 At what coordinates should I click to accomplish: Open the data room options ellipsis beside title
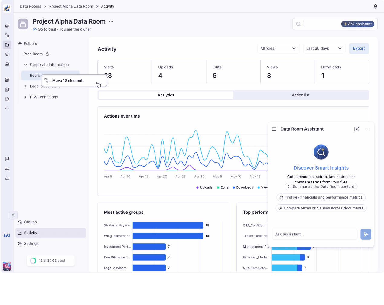(x=111, y=21)
